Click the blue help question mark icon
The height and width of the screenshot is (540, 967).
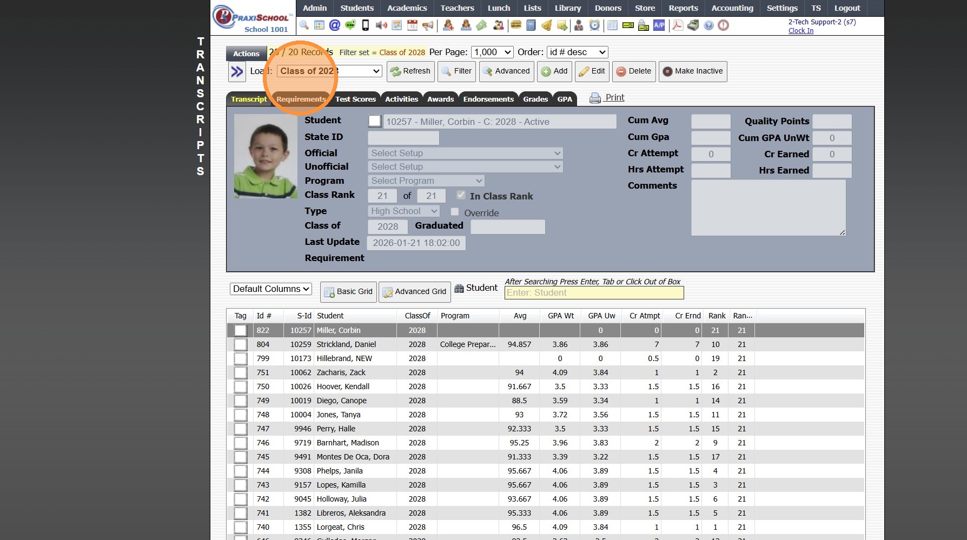click(x=708, y=25)
